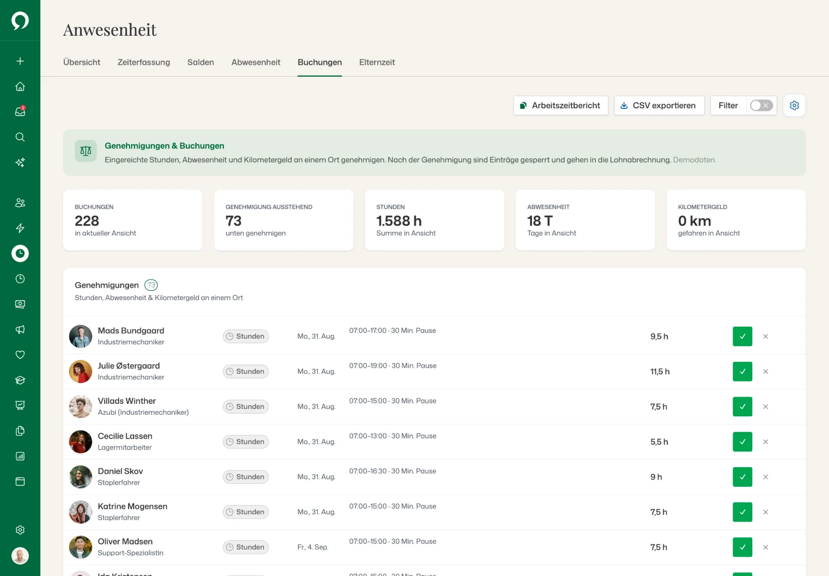This screenshot has width=829, height=576.
Task: Open the Genehmigung ausstehend 73 card
Action: coord(283,220)
